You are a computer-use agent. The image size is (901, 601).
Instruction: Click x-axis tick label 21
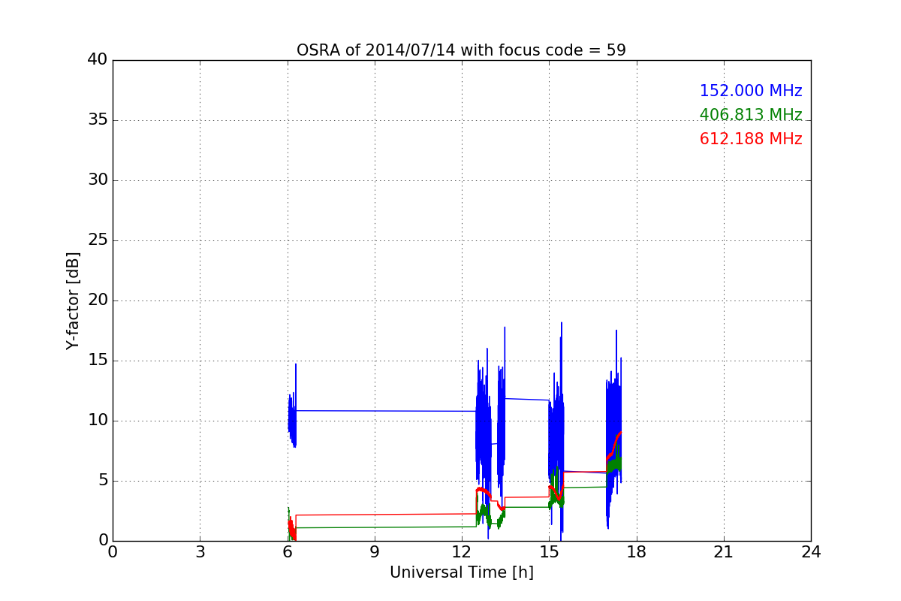click(x=724, y=552)
